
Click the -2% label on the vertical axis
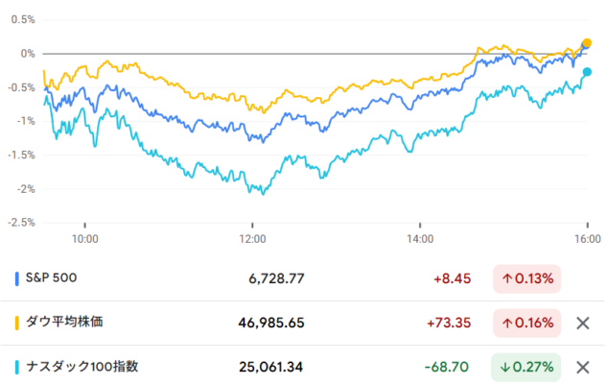pos(24,188)
